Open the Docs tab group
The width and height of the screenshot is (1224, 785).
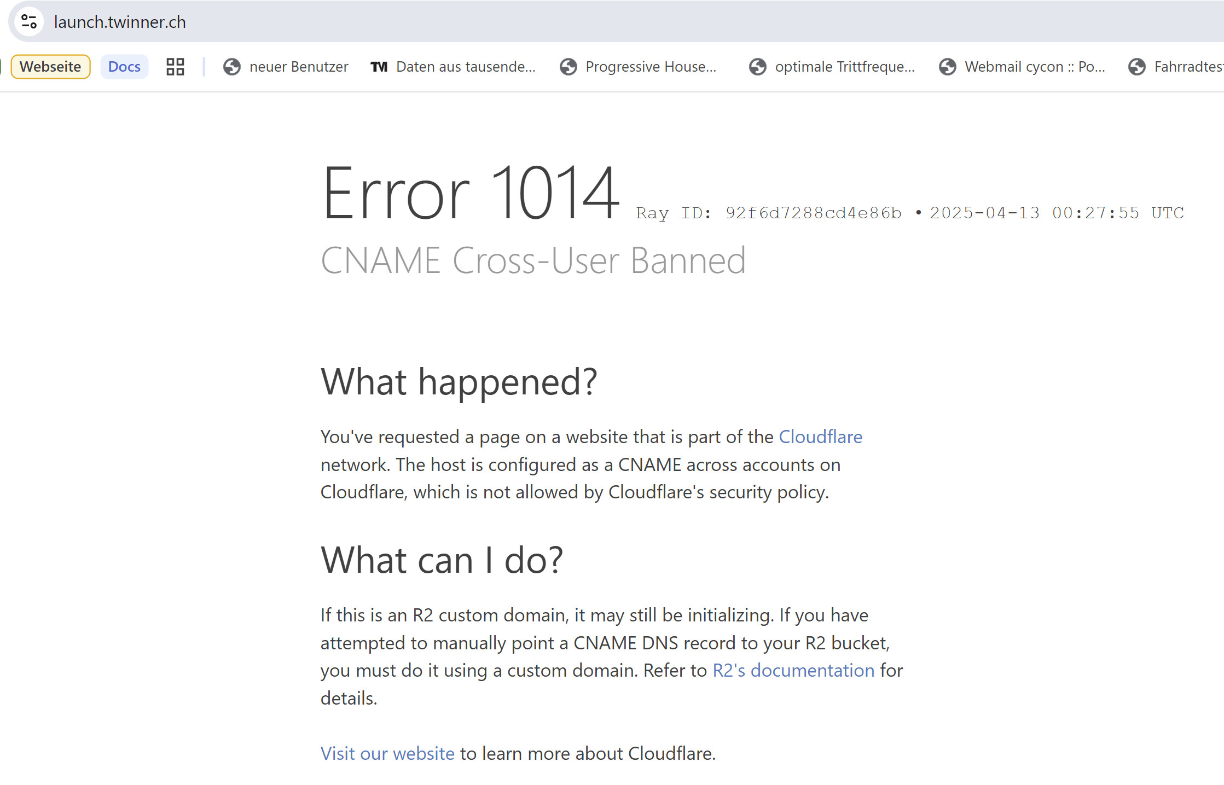coord(124,67)
